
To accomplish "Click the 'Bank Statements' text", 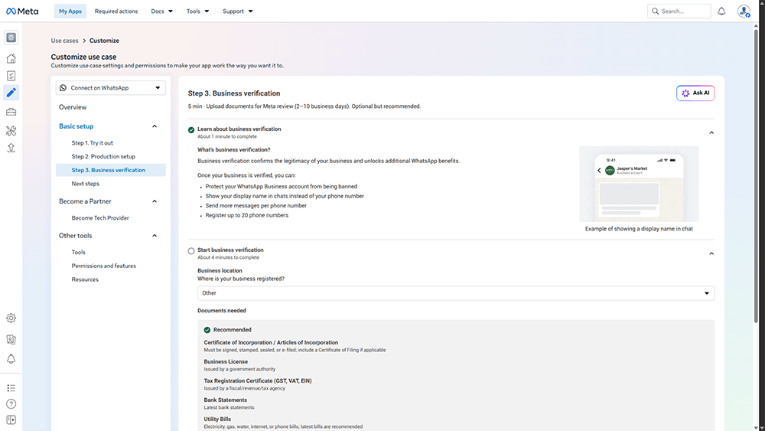I will 226,400.
